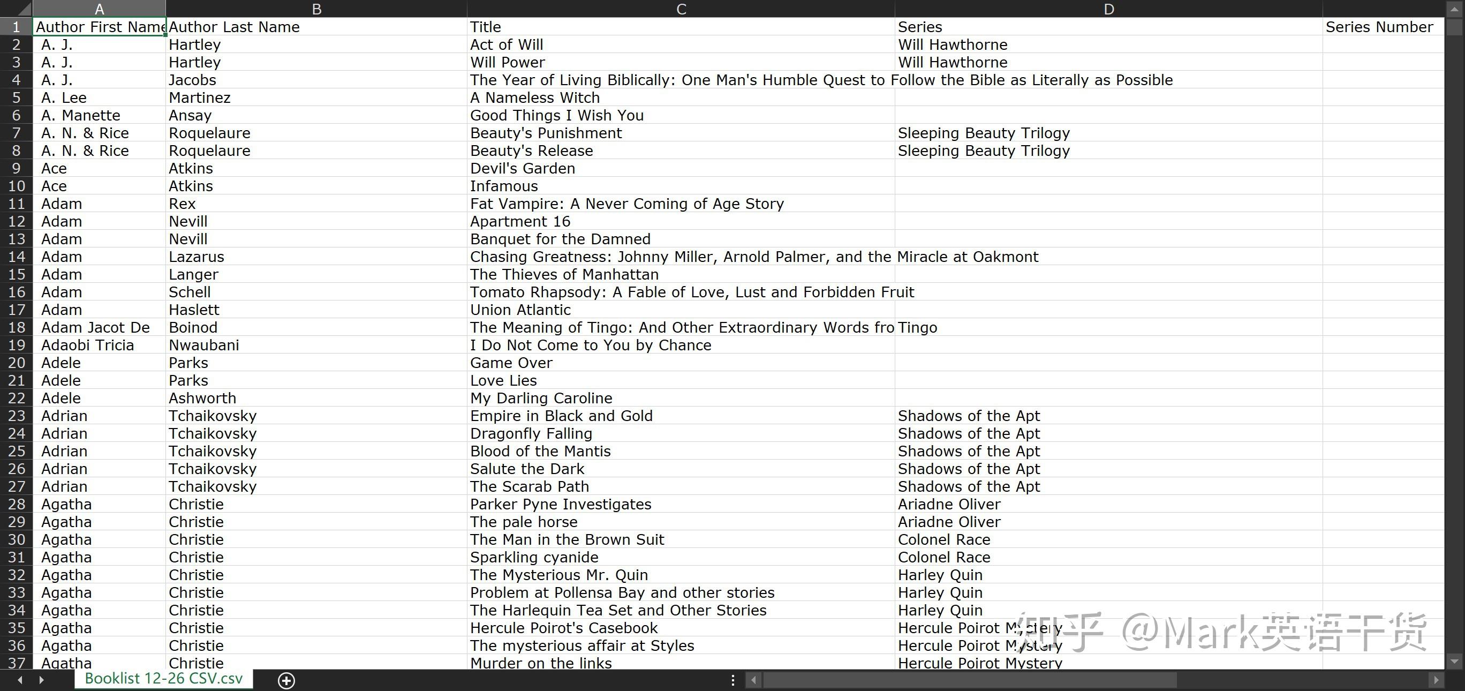1465x691 pixels.
Task: Click the horizontal scrollbar right arrow
Action: tap(1436, 680)
